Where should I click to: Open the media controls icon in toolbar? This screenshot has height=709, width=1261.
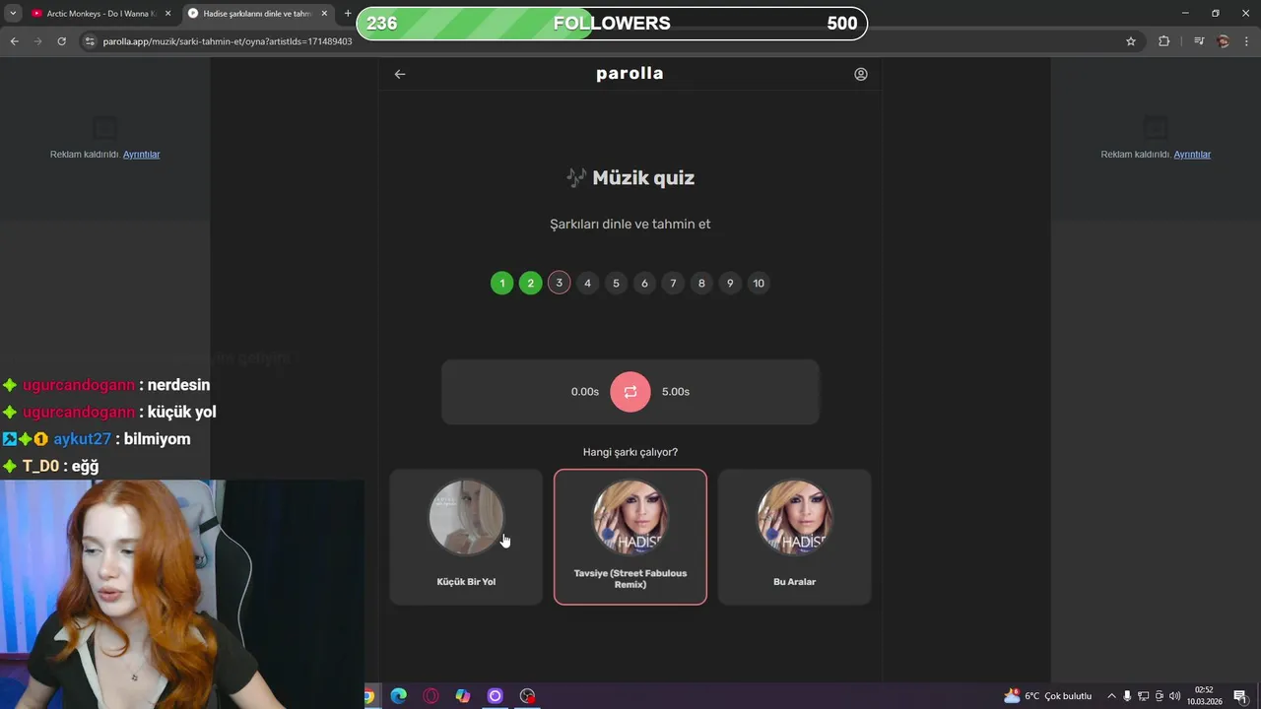pos(1199,41)
